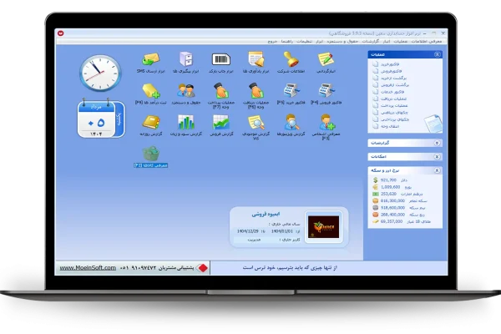Open the راهنما help menu
Screen dimensions: 501x334
pyautogui.click(x=287, y=42)
